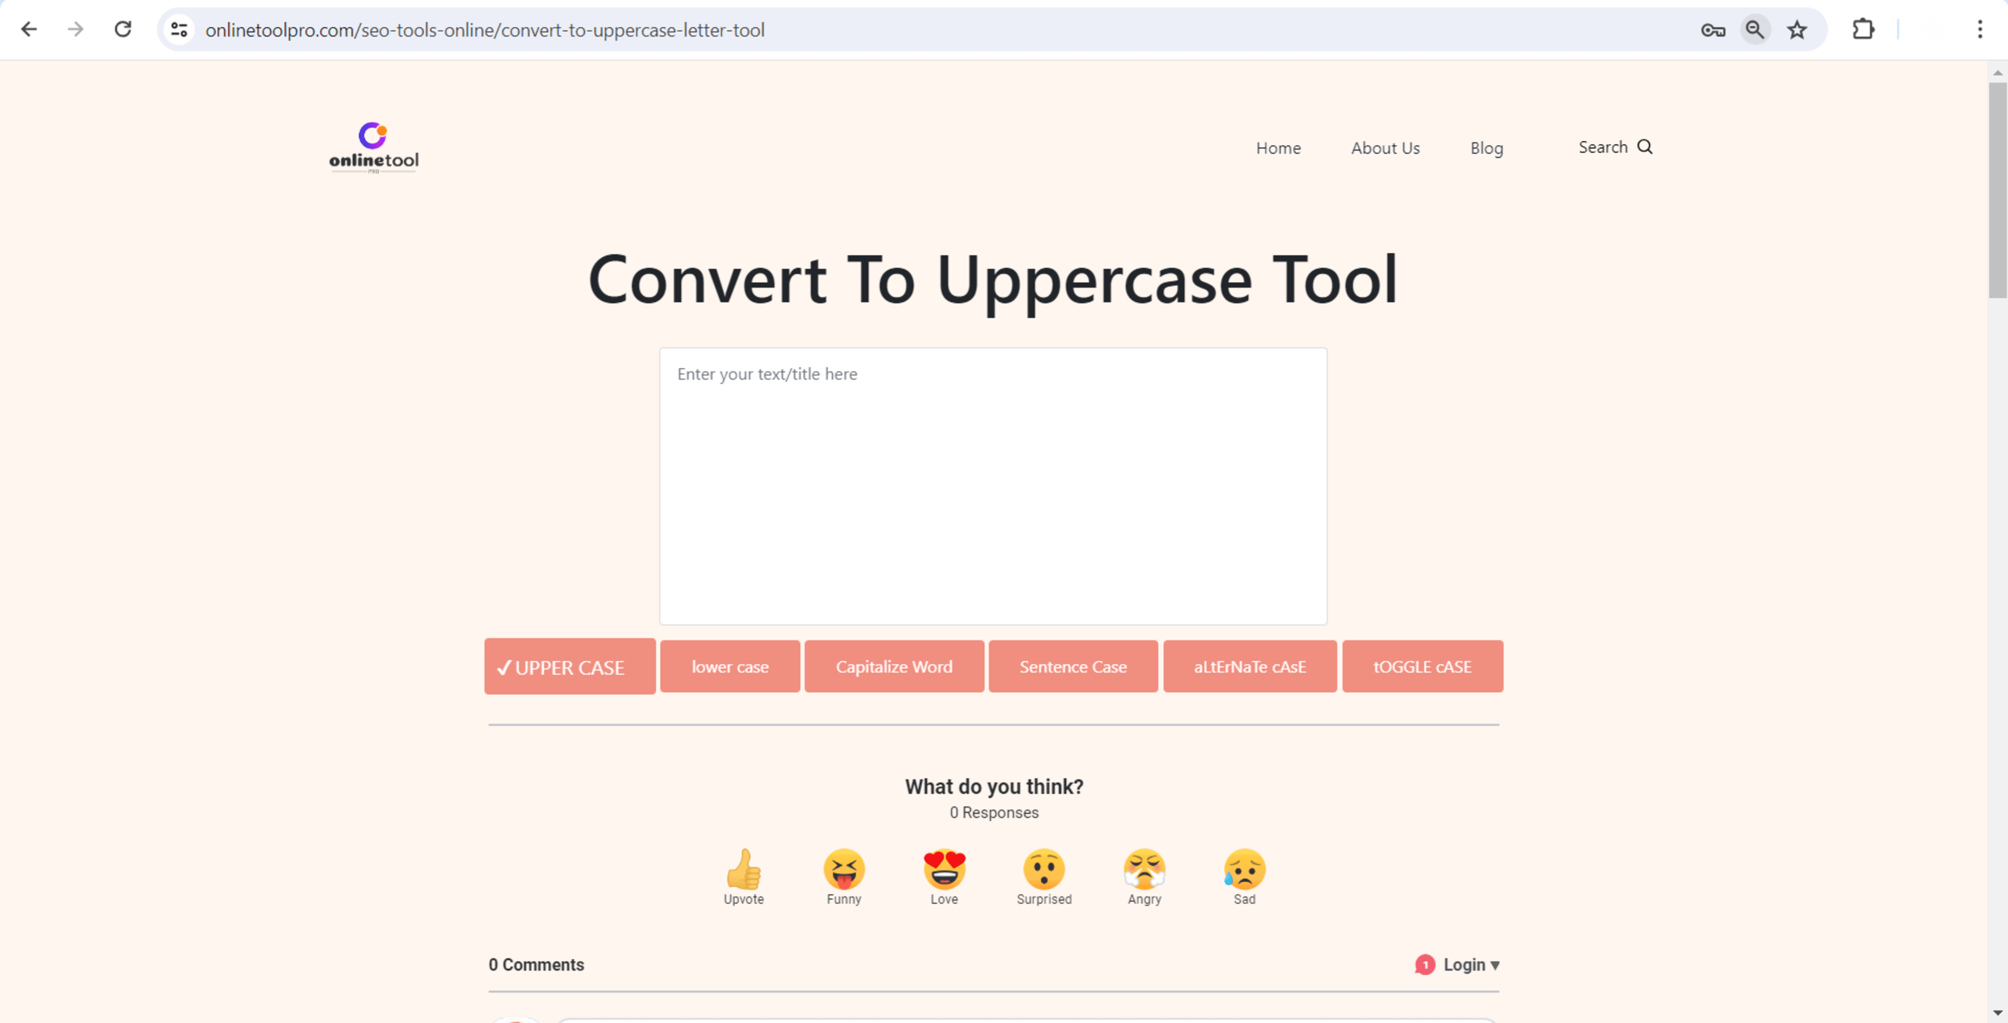Click the Search text in navigation

[1603, 147]
